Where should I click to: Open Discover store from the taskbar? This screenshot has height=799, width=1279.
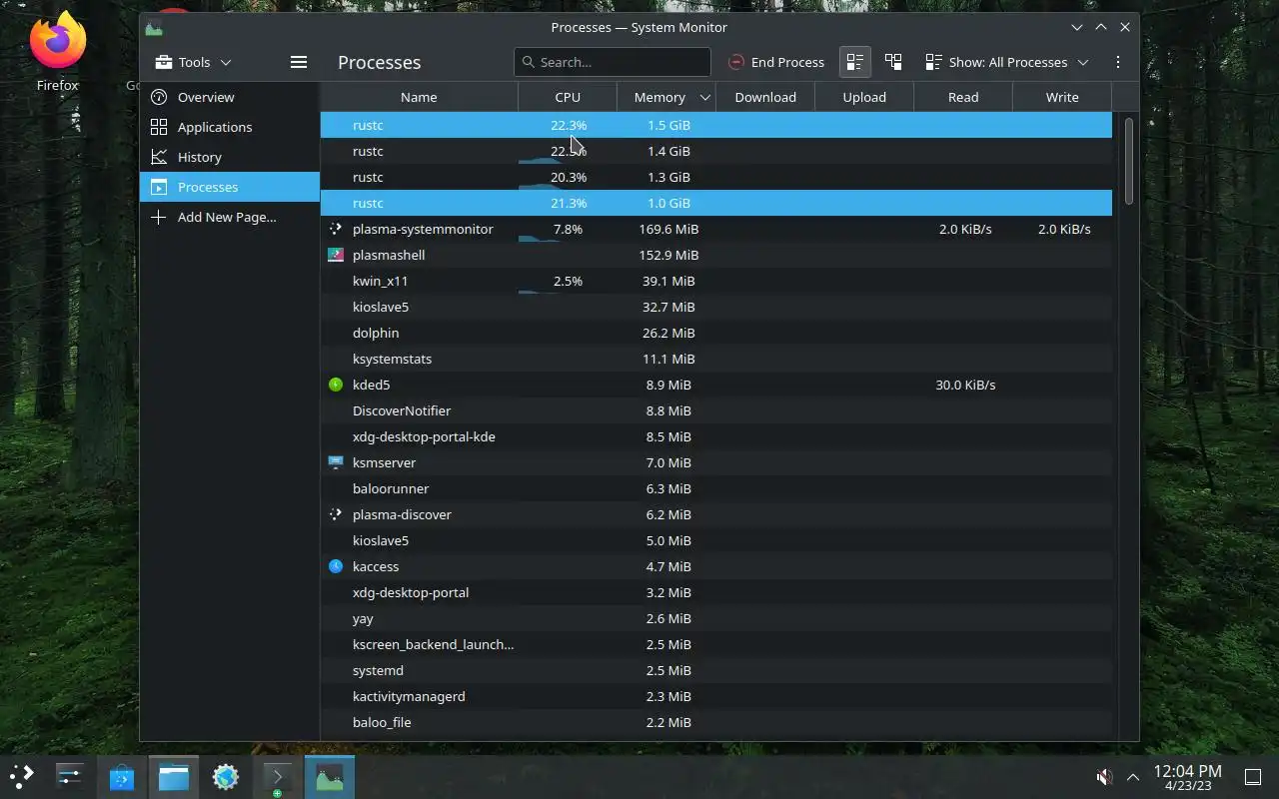coord(122,776)
